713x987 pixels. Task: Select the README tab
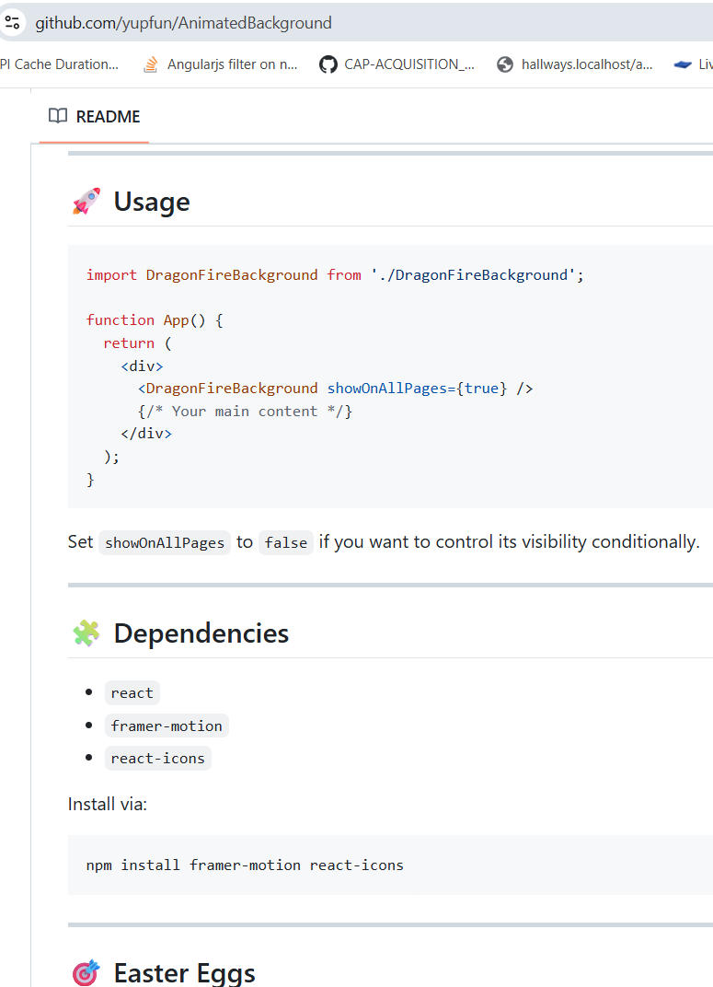95,116
